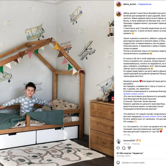Open the 23 январь 2020 г. date link
166x166 pixels.
point(124,156)
